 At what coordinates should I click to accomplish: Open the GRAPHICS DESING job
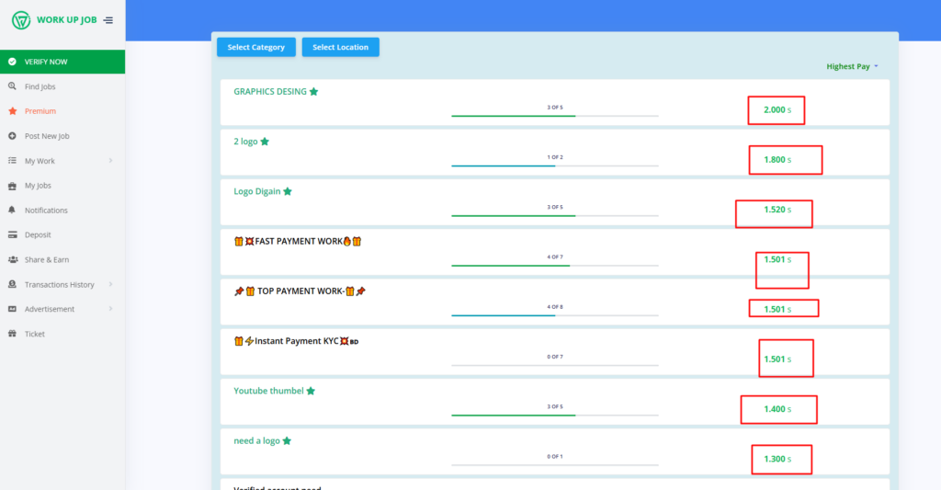[270, 91]
